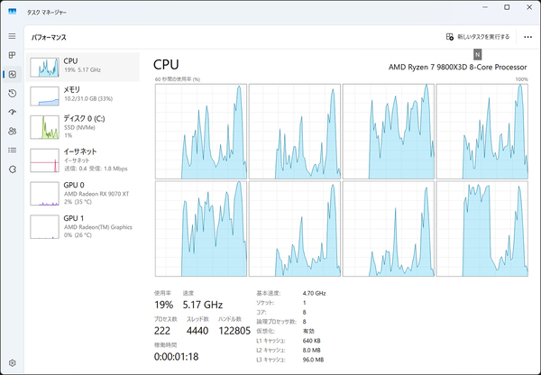Click 新しいタスクを実行する button
The height and width of the screenshot is (375, 541).
coord(478,37)
